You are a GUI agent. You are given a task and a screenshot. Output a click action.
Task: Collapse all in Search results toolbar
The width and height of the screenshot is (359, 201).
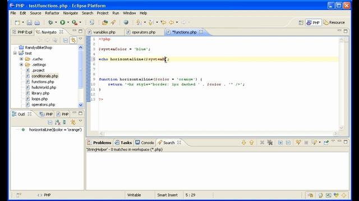pos(288,143)
